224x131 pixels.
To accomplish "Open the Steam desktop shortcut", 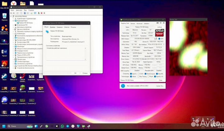I will tap(4, 77).
